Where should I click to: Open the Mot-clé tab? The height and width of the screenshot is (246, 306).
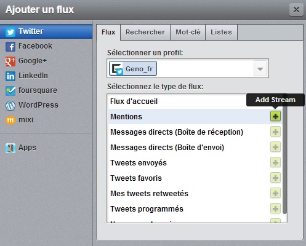pos(188,33)
